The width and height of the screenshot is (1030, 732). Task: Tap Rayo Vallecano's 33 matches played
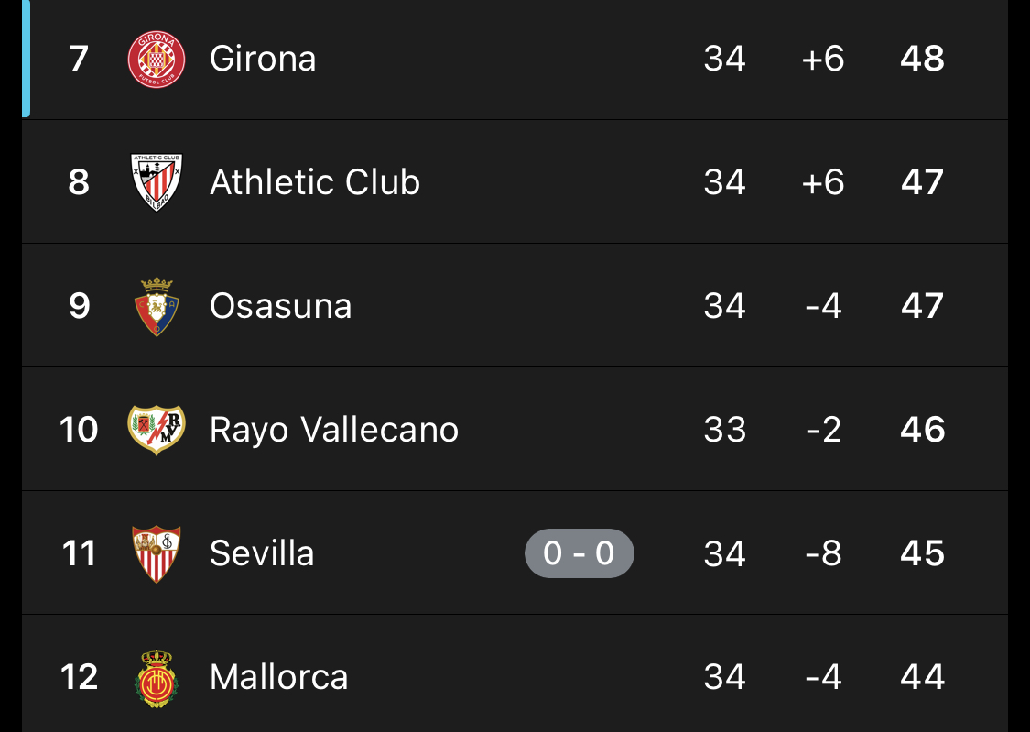(x=724, y=430)
